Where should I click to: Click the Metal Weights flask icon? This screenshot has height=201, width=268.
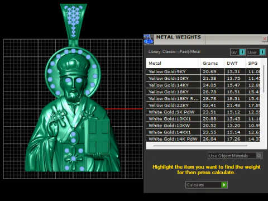pos(149,39)
